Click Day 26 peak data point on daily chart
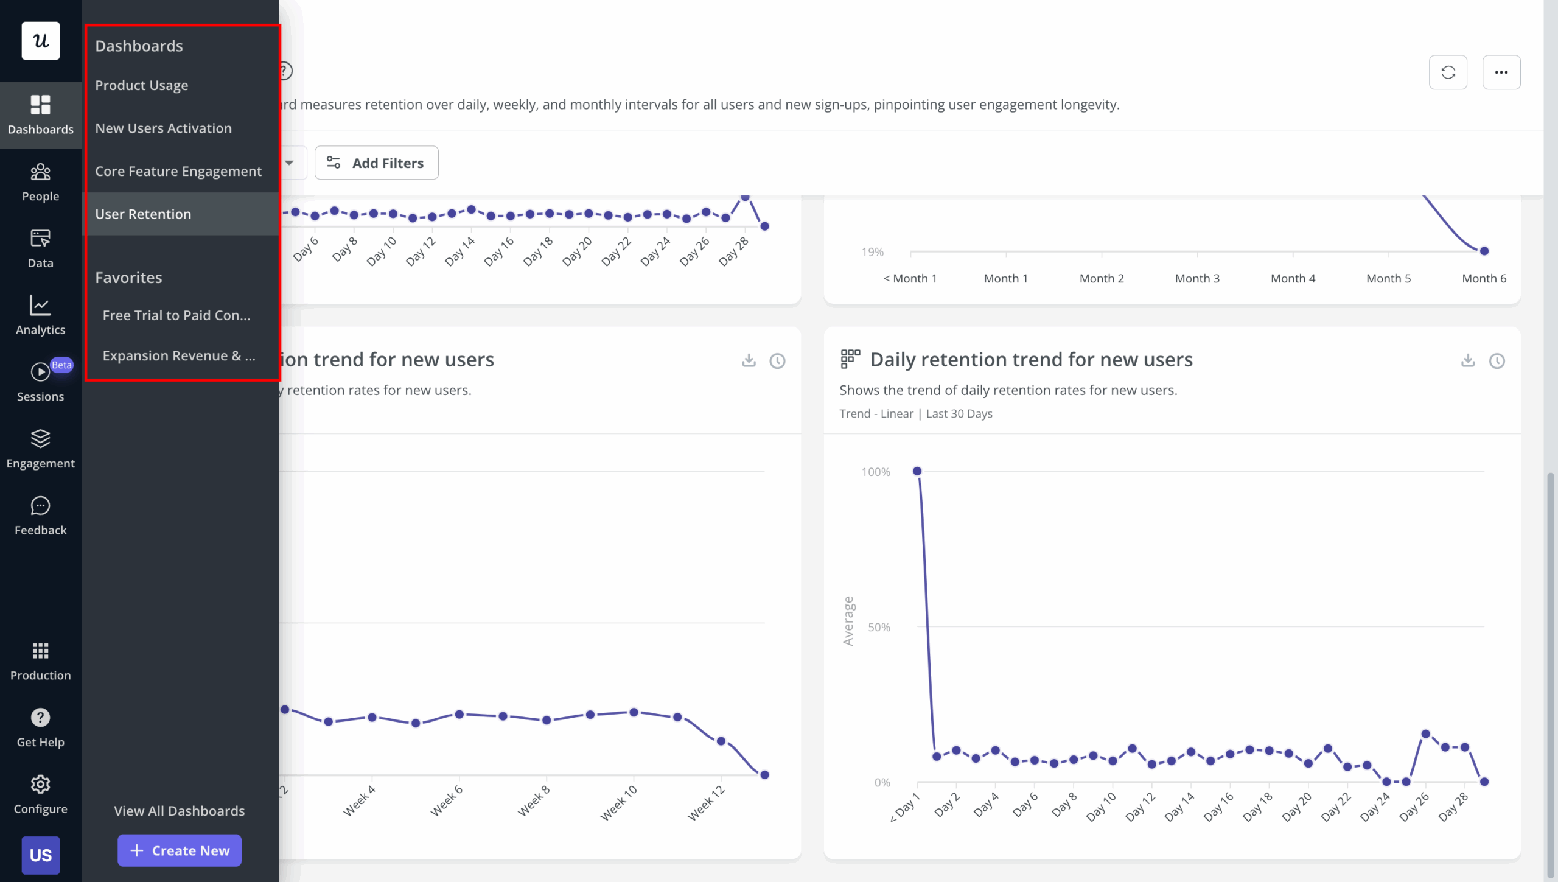1558x882 pixels. click(1425, 734)
